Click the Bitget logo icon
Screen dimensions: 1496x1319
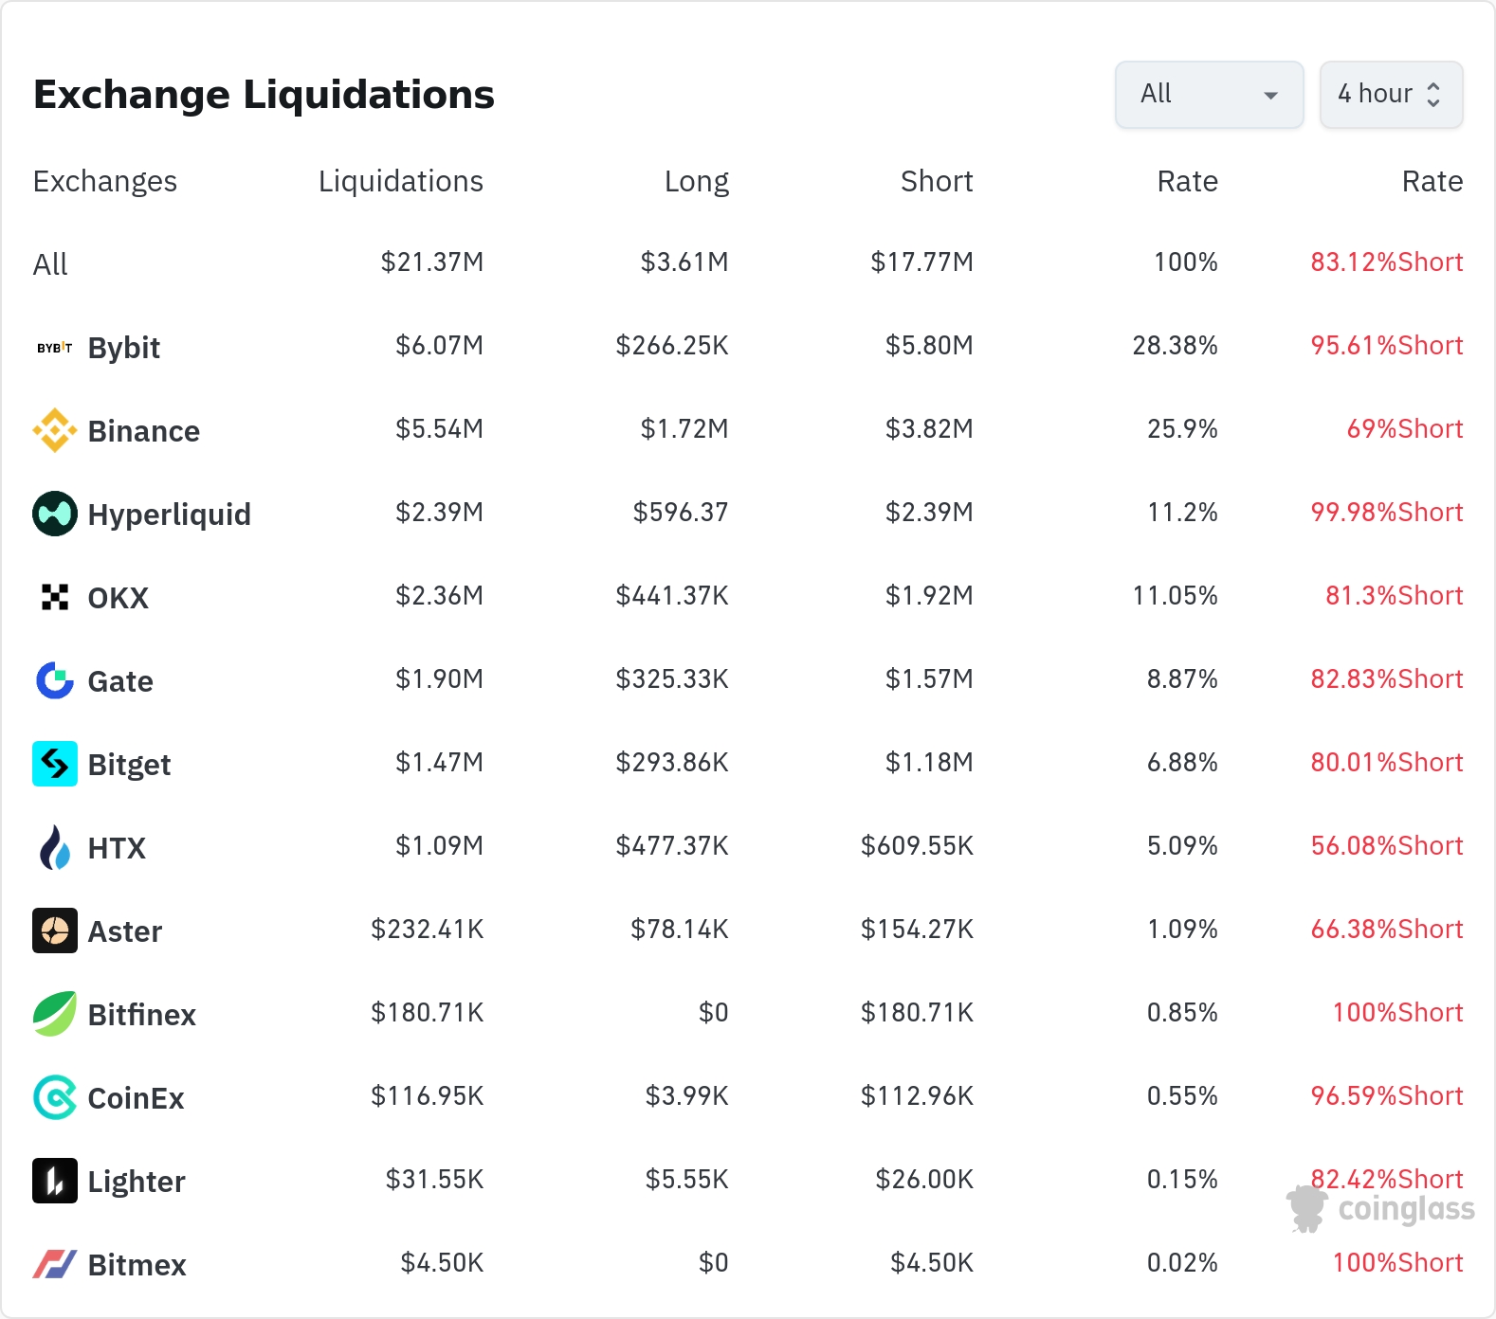[x=55, y=764]
